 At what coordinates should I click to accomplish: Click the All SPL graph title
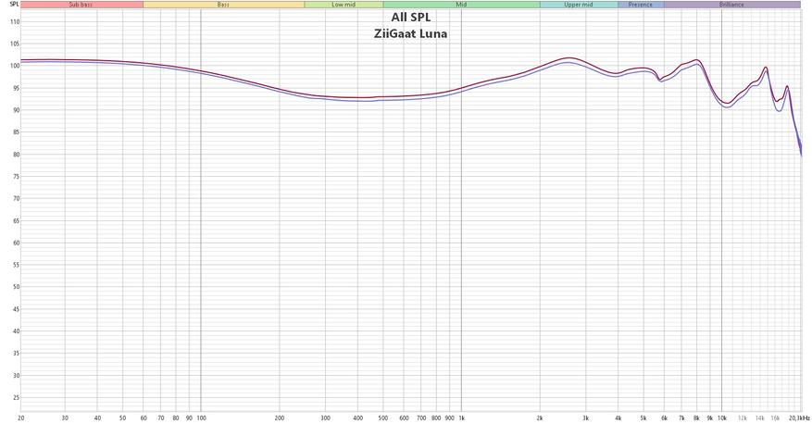411,18
